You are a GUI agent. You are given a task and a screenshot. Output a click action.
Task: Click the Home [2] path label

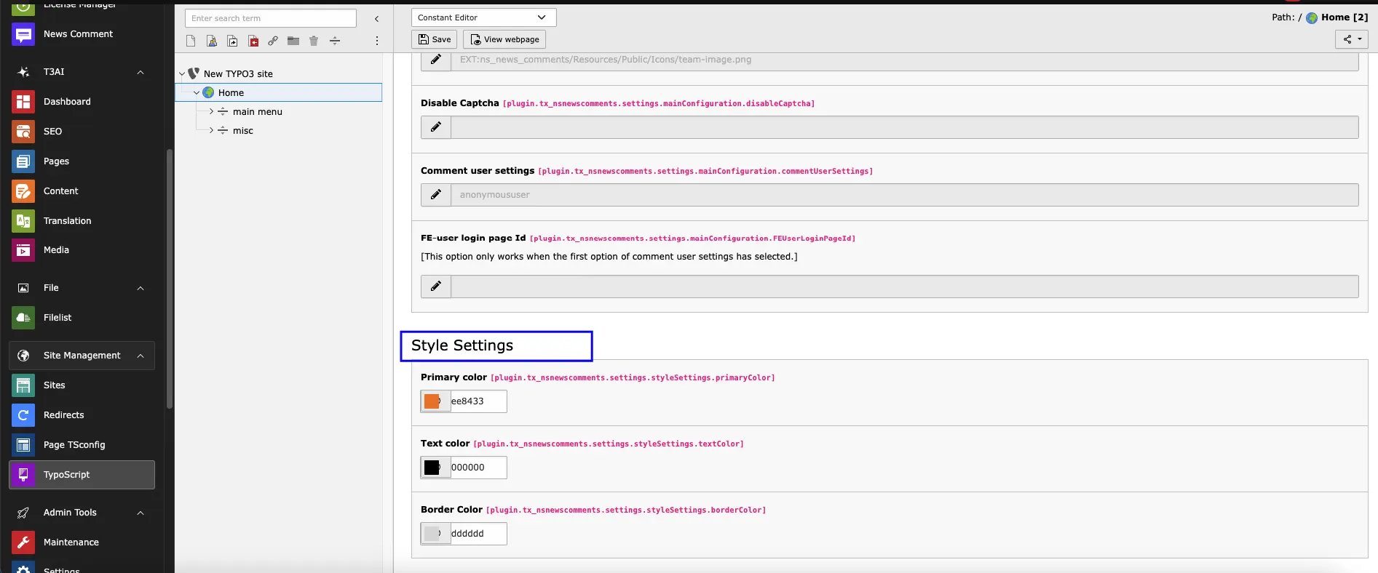tap(1345, 17)
